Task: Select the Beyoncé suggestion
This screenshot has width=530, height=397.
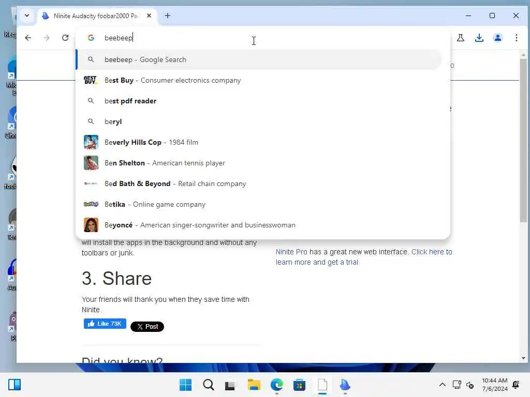Action: pos(259,225)
